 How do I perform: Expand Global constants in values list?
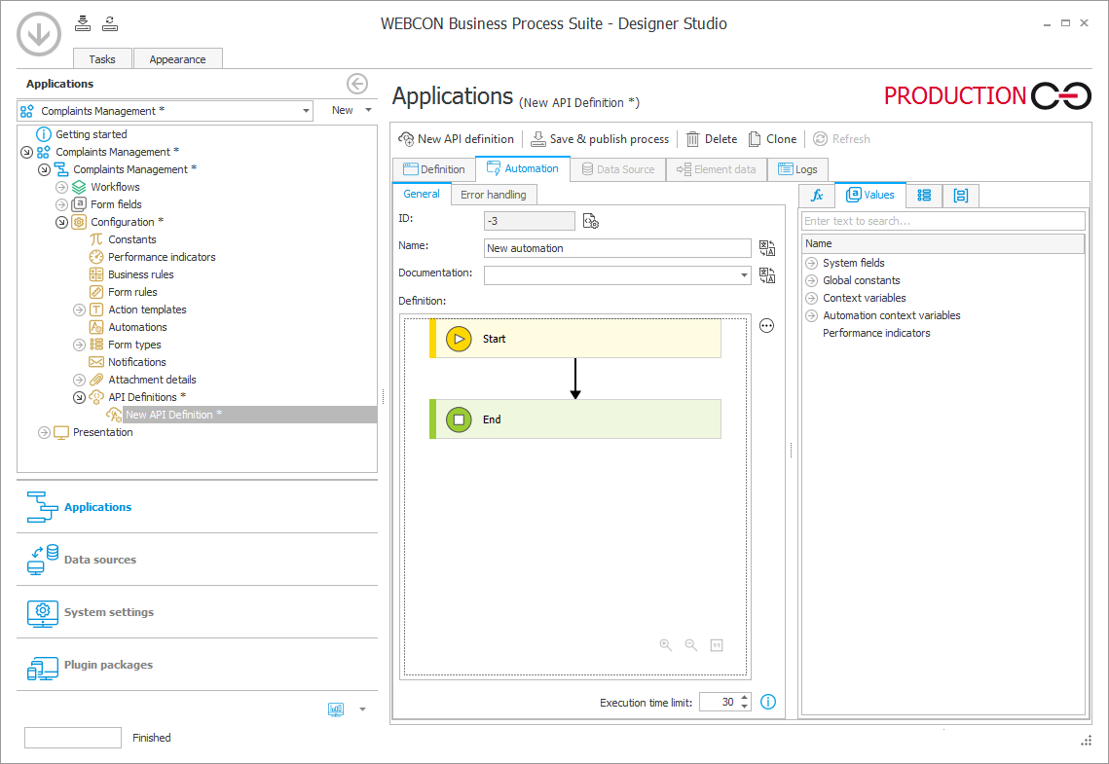click(811, 280)
